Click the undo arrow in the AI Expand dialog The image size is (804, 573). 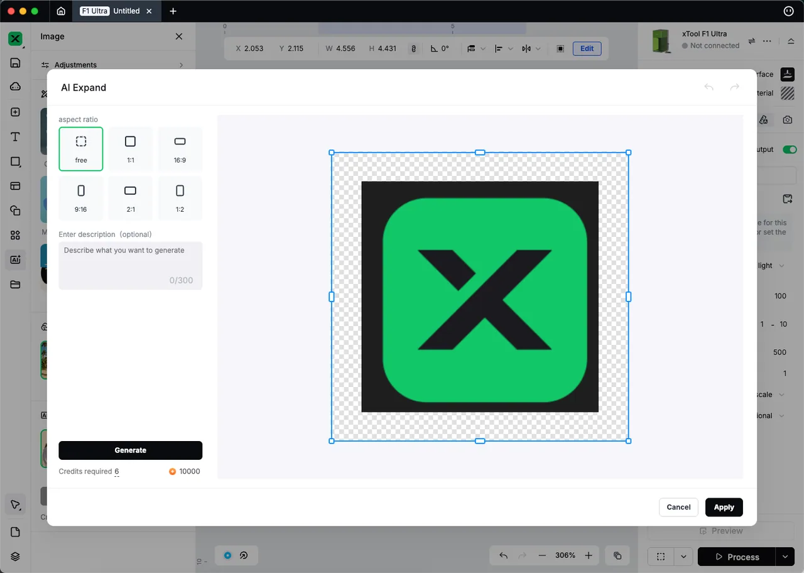[709, 87]
